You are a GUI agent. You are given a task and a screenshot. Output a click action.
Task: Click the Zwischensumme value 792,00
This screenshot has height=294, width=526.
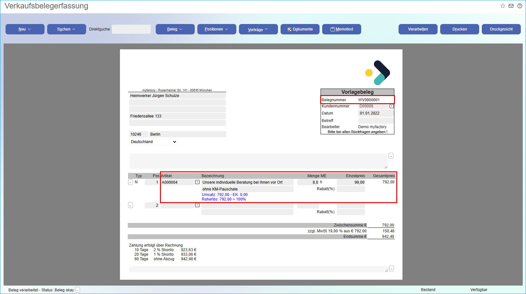(388, 225)
